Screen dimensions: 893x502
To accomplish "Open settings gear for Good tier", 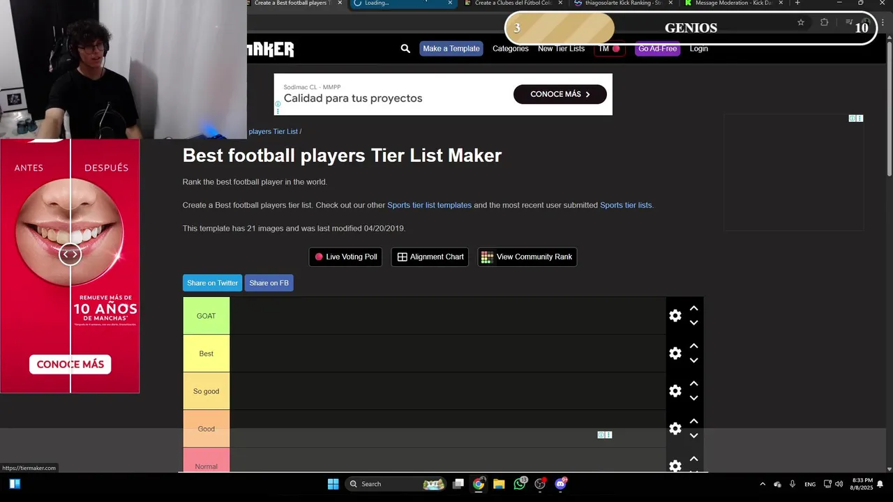I will [675, 429].
